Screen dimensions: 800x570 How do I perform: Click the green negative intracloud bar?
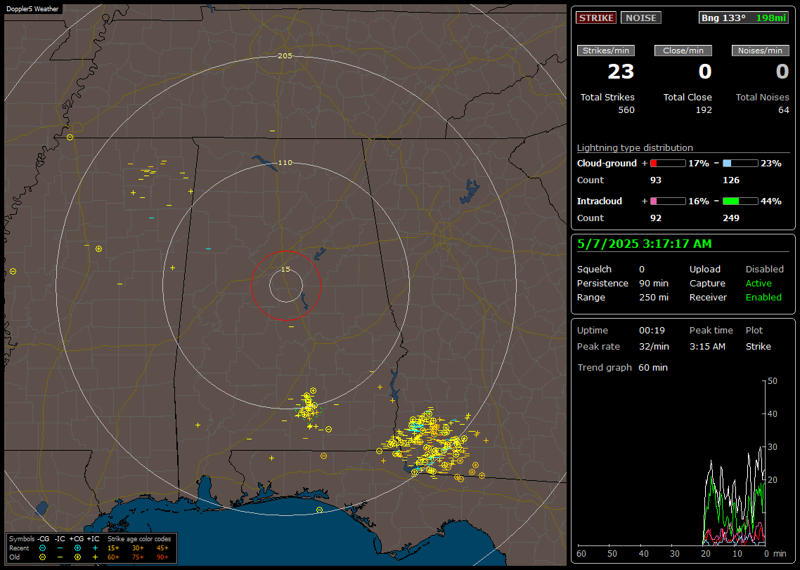click(x=740, y=201)
